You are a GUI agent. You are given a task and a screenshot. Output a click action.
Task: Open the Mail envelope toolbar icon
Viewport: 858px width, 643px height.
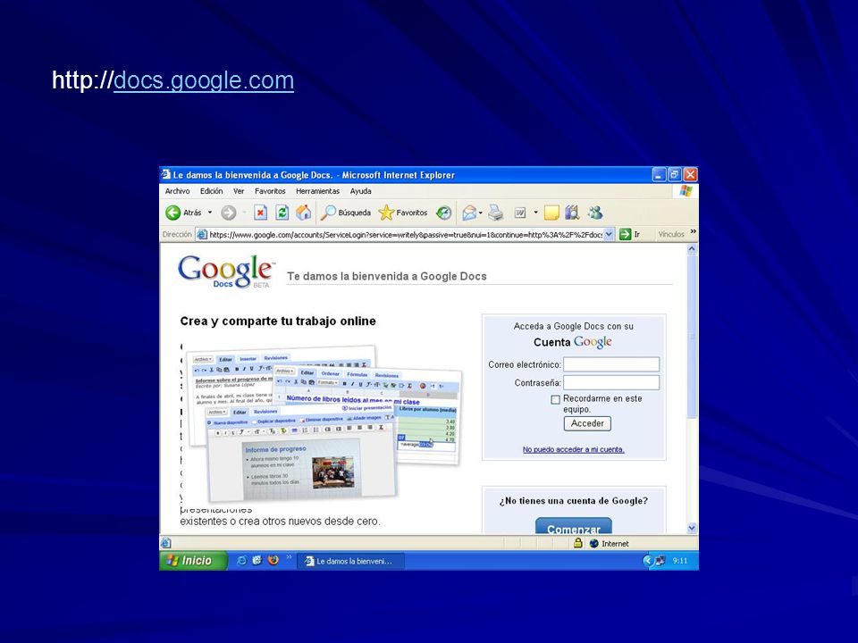coord(469,213)
